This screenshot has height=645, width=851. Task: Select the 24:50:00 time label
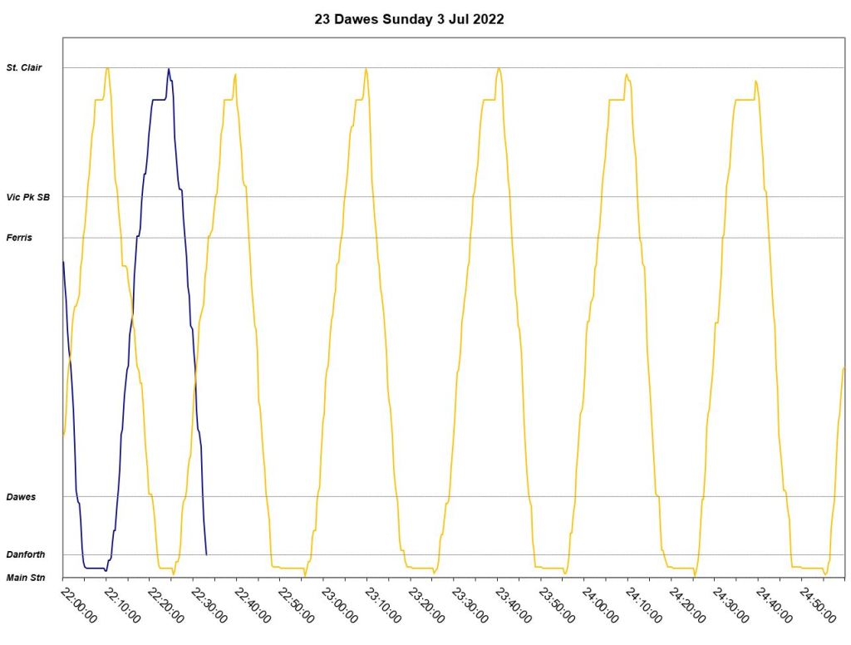pyautogui.click(x=819, y=606)
